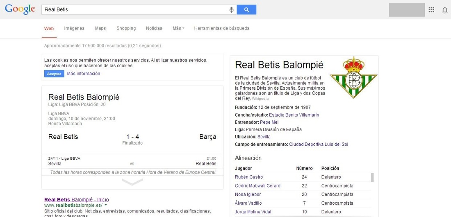Click the blue magnifier search button
The height and width of the screenshot is (217, 451).
[246, 9]
